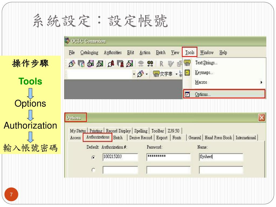Switch to the My Status tab
The width and height of the screenshot is (276, 207).
(x=78, y=131)
